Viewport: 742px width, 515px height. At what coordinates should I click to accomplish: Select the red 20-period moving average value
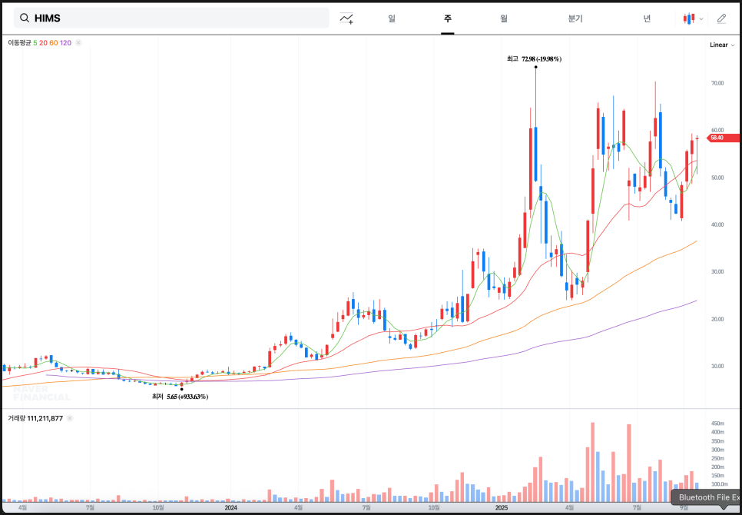click(43, 42)
